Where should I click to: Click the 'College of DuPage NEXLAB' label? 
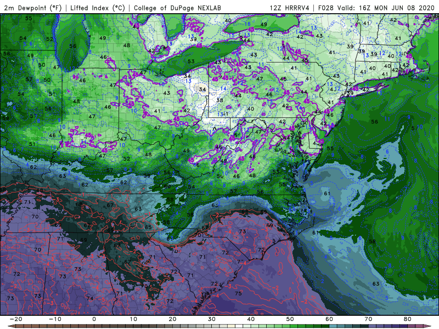(x=177, y=8)
